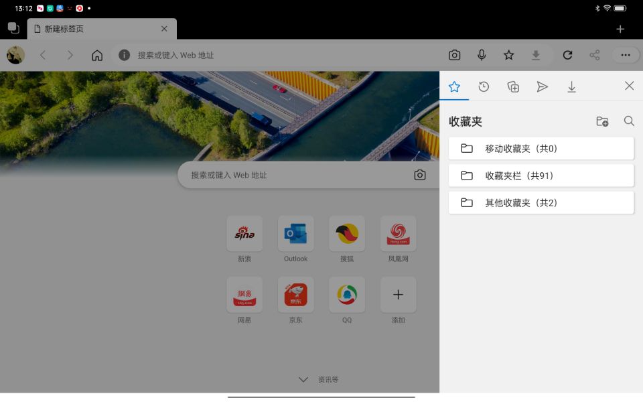The width and height of the screenshot is (643, 402).
Task: Switch to the favorites star tab in panel
Action: point(454,86)
